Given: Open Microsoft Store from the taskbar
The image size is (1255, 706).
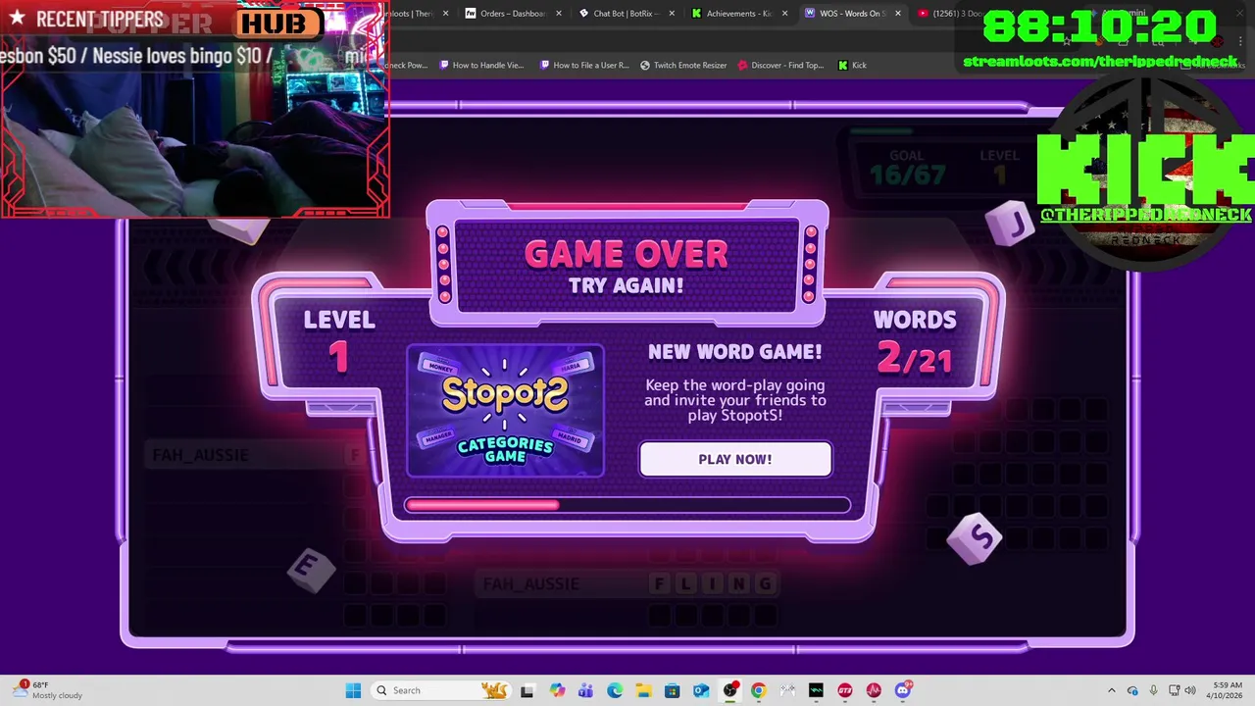Looking at the screenshot, I should [672, 690].
